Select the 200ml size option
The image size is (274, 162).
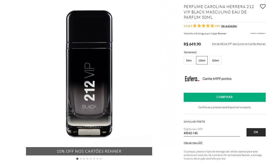point(215,60)
